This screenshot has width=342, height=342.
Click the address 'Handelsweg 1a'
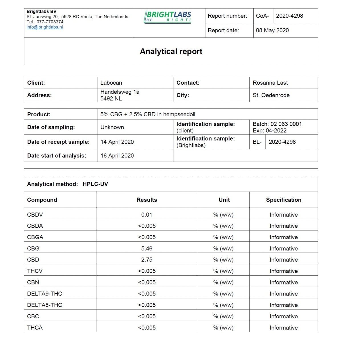coord(120,92)
